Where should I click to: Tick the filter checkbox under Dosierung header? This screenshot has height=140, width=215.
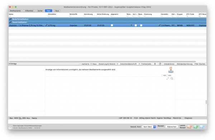[x=145, y=16]
